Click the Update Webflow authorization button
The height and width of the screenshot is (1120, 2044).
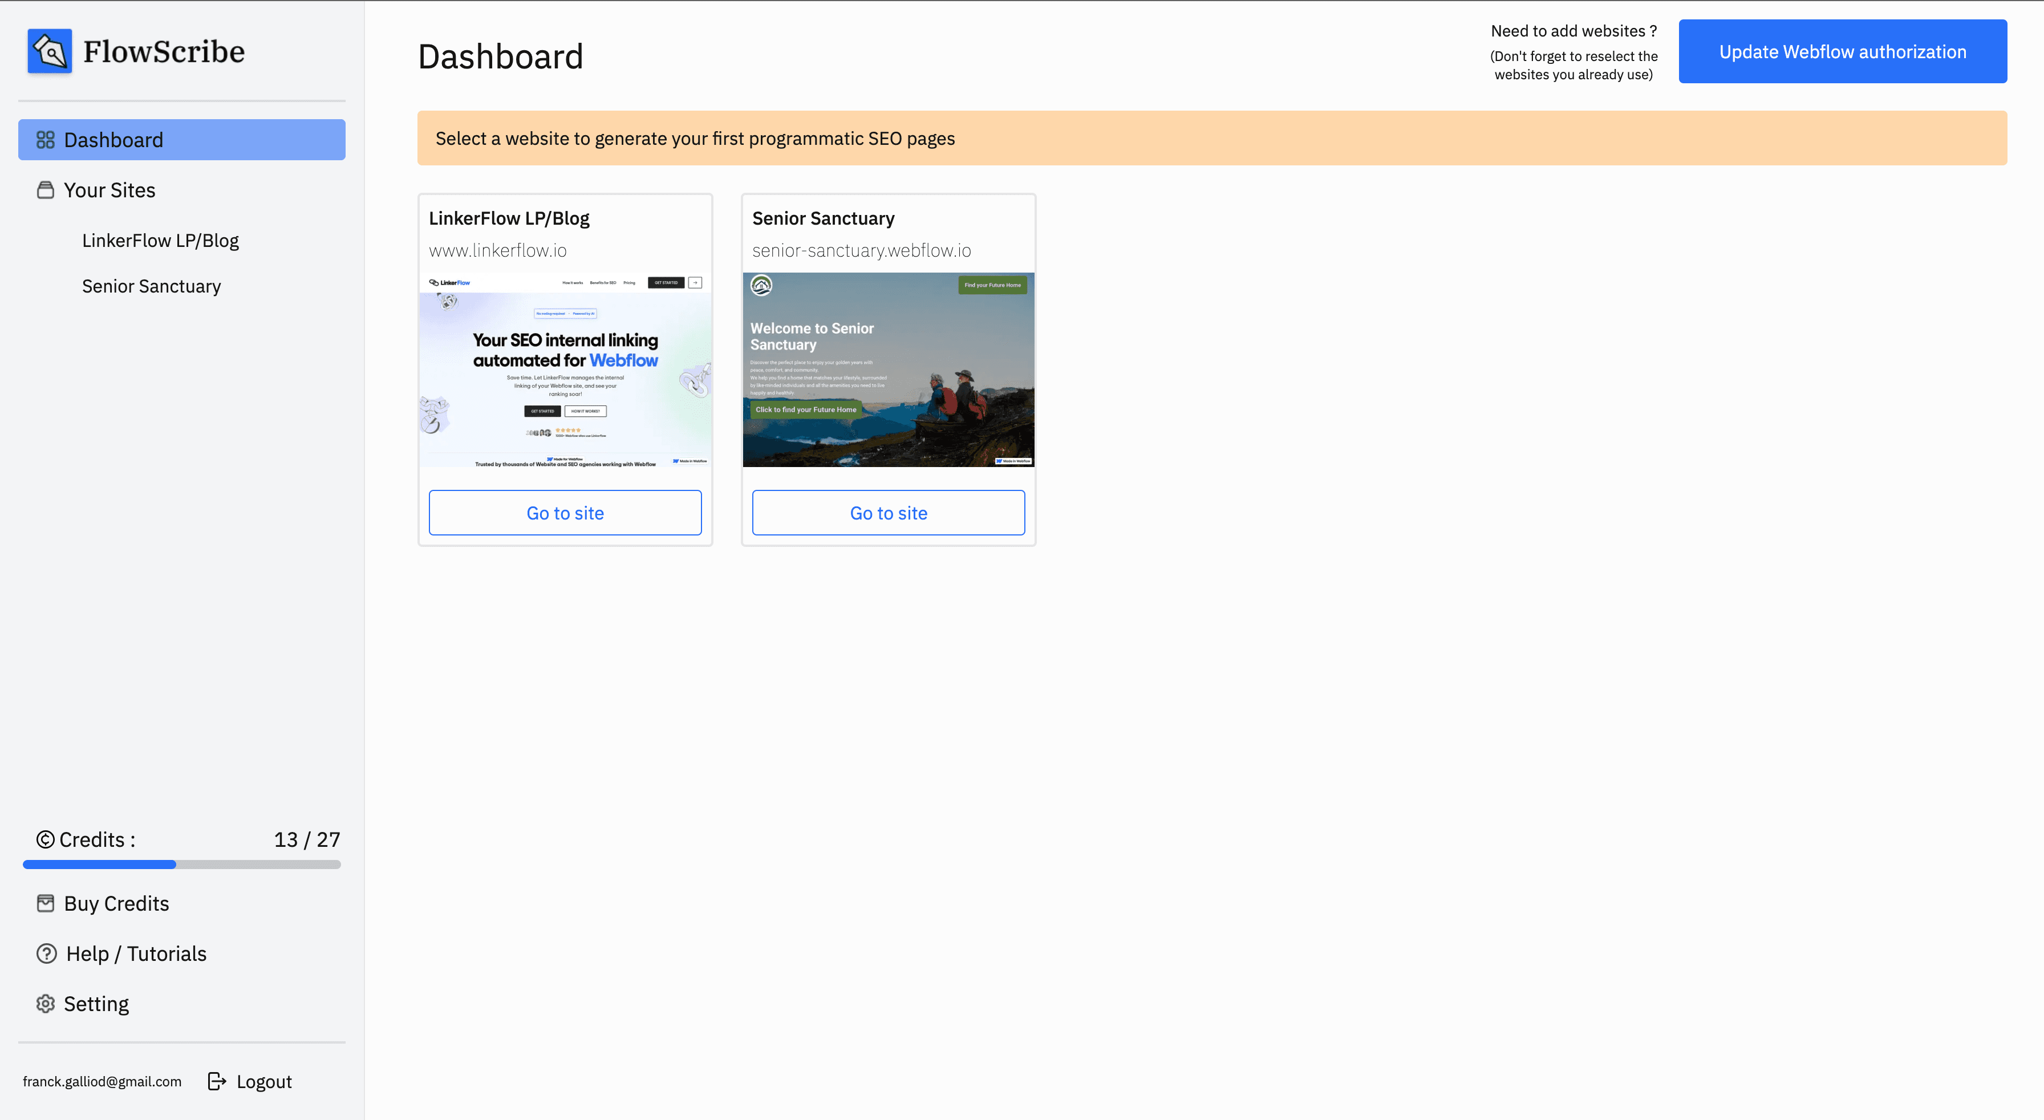1842,51
